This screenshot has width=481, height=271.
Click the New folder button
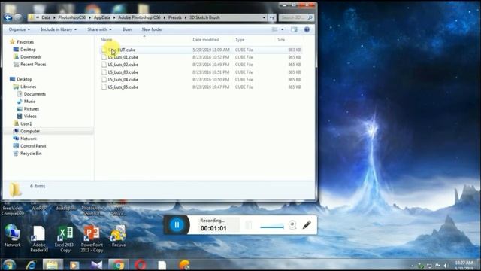152,29
